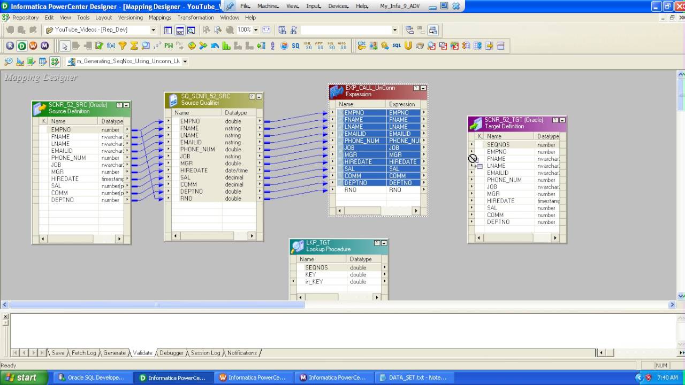The height and width of the screenshot is (385, 685).
Task: Select the pointer arrow tool
Action: [x=65, y=46]
